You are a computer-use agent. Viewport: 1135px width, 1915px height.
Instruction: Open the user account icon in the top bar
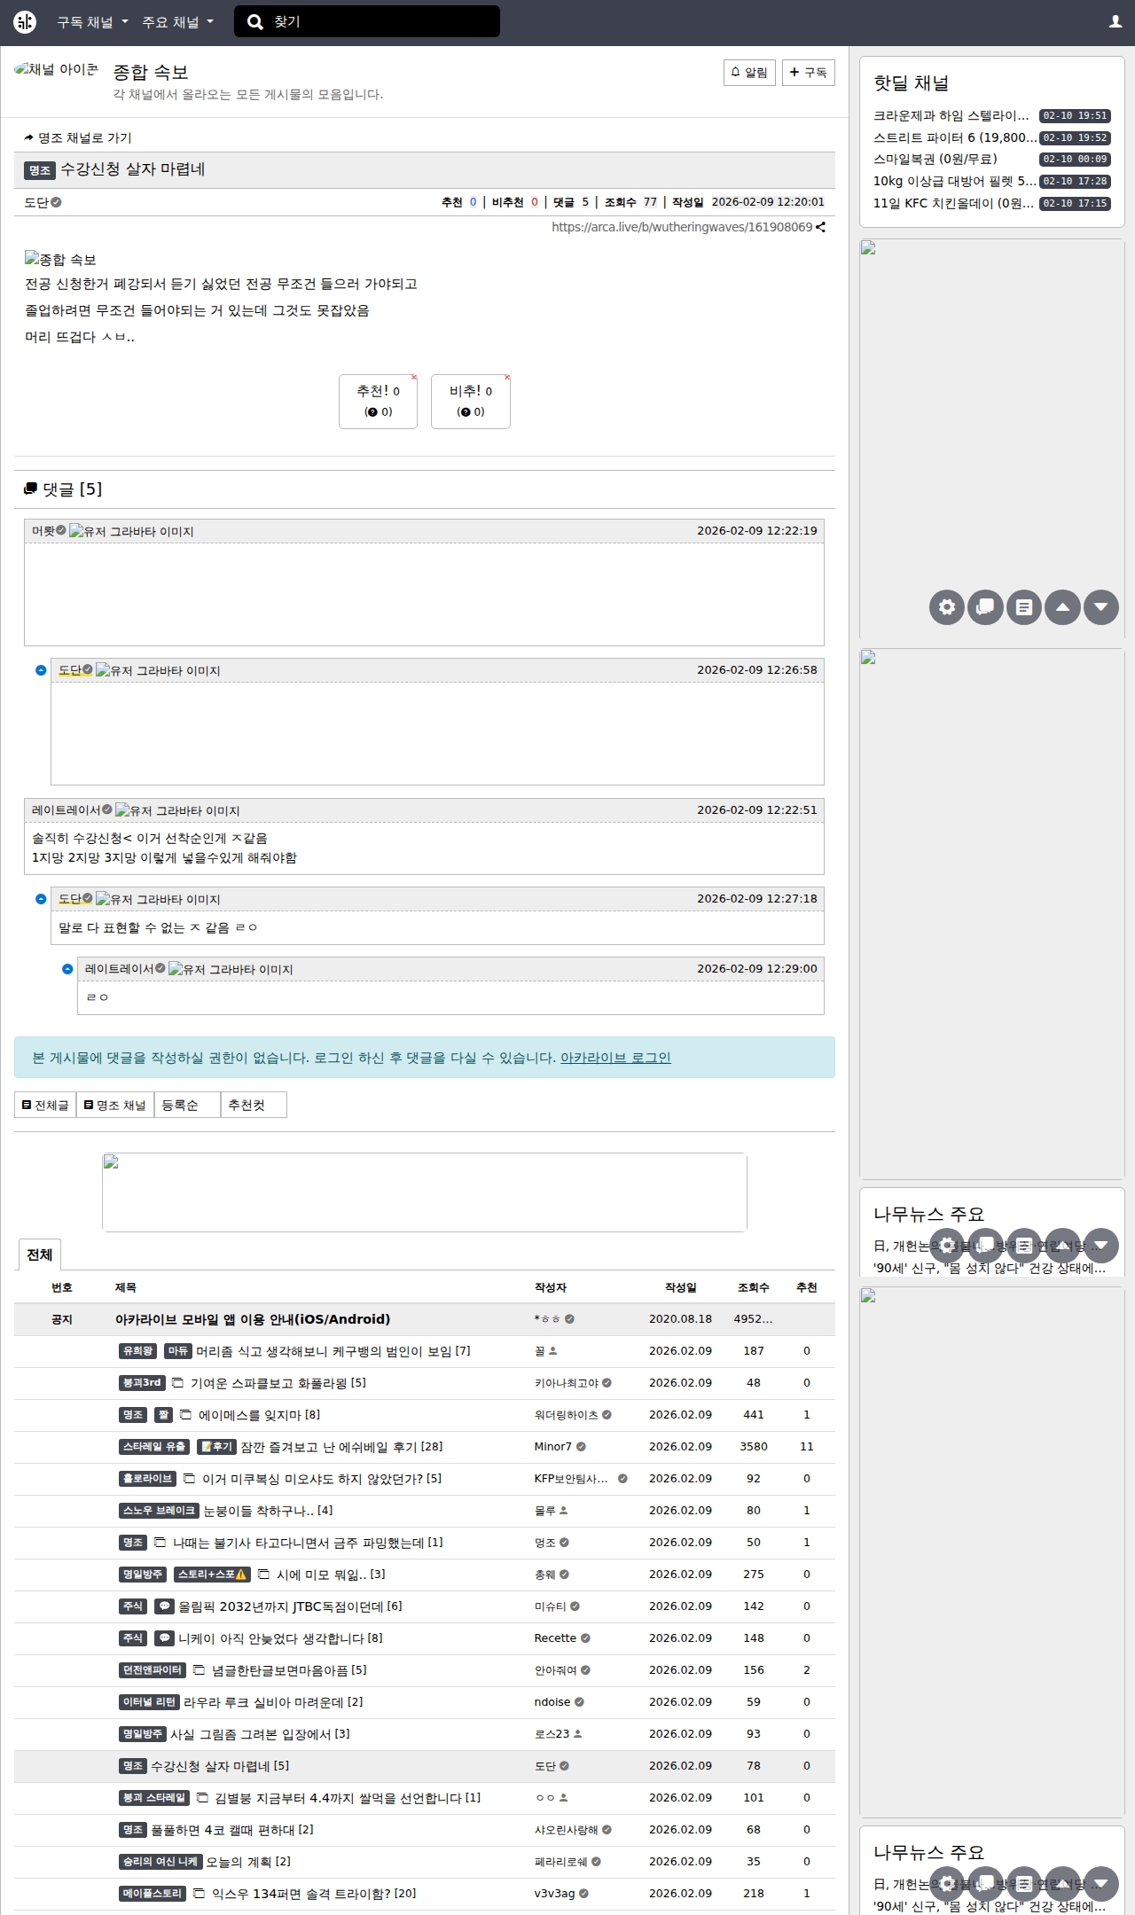[1115, 22]
